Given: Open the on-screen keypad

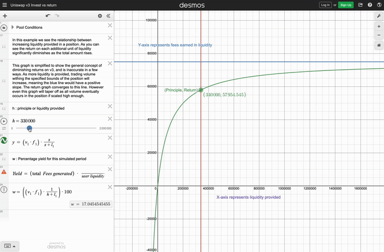Looking at the screenshot, I should pos(7,246).
